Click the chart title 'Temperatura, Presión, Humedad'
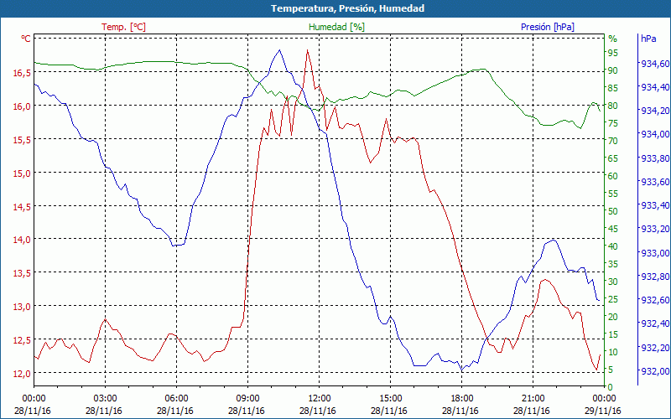 [x=347, y=8]
